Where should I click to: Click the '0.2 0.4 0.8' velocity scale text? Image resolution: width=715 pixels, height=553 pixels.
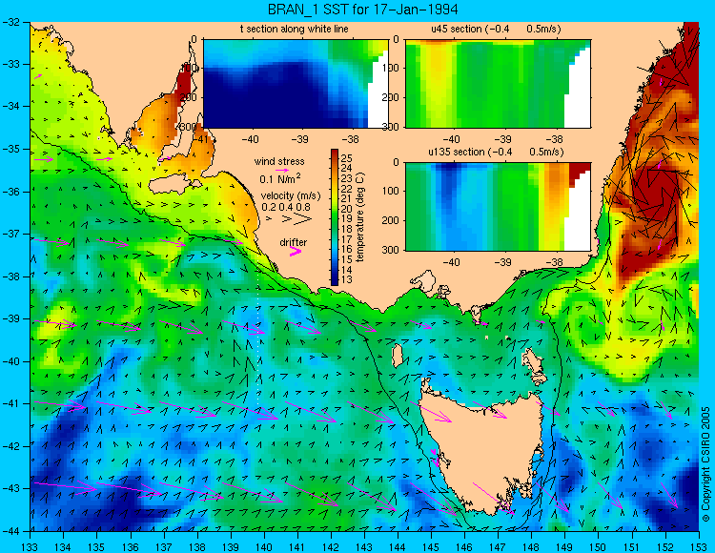coord(286,207)
